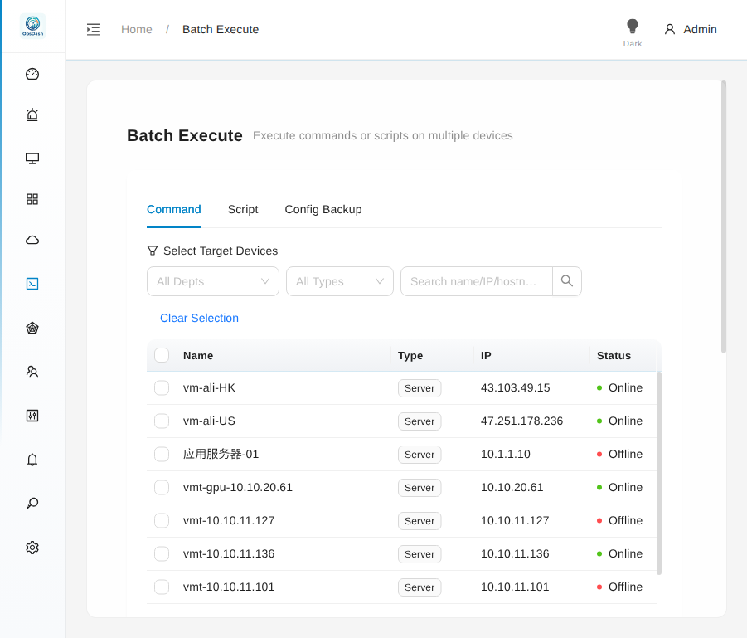Screen dimensions: 747x638
Task: Click the 应用服务器-01 device name
Action: pyautogui.click(x=221, y=454)
